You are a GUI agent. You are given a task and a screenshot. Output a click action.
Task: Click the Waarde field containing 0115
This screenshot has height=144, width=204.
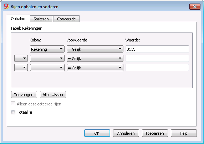point(157,49)
